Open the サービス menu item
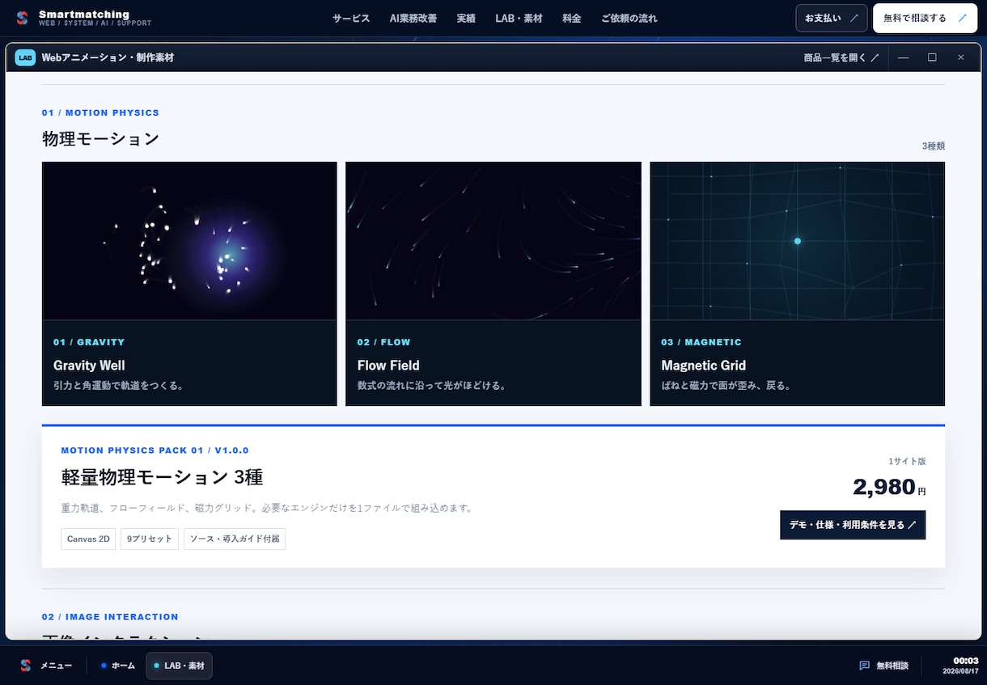987x685 pixels. [x=351, y=18]
